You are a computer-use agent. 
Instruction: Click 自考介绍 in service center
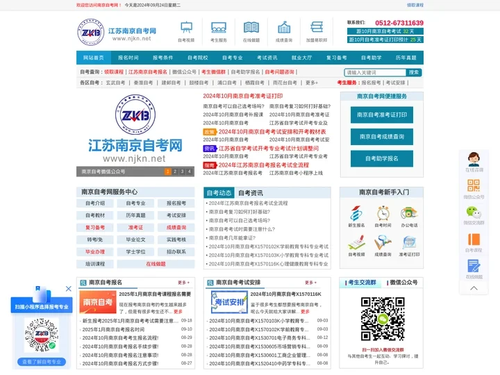tap(95, 203)
